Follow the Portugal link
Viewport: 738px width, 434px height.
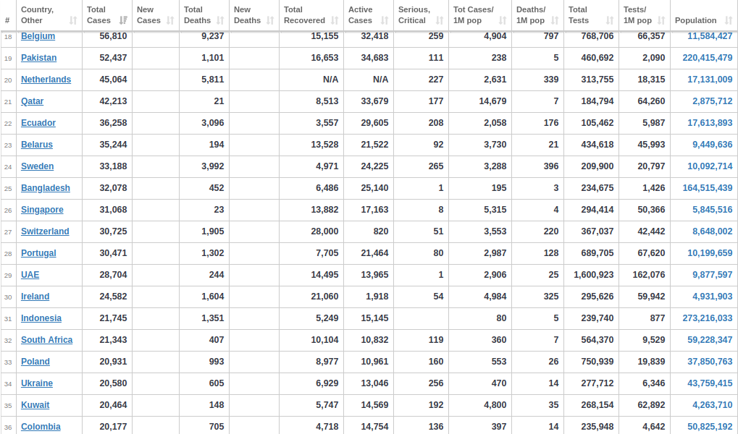tap(38, 252)
